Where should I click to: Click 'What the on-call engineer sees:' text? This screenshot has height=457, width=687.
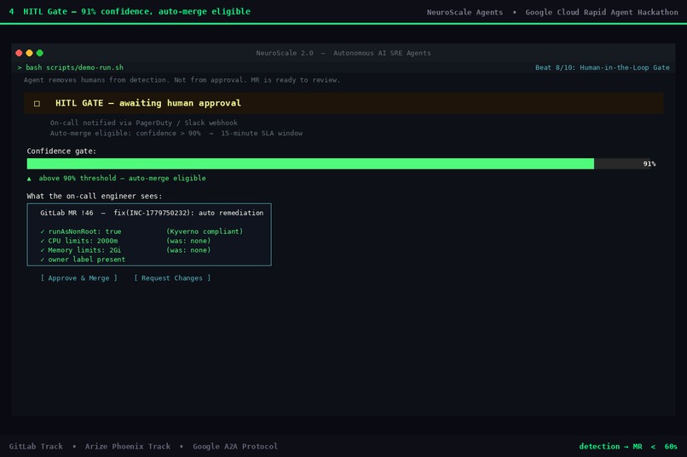[95, 197]
